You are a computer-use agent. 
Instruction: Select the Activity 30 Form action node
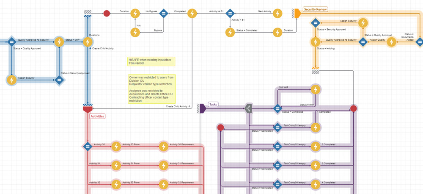(116, 147)
